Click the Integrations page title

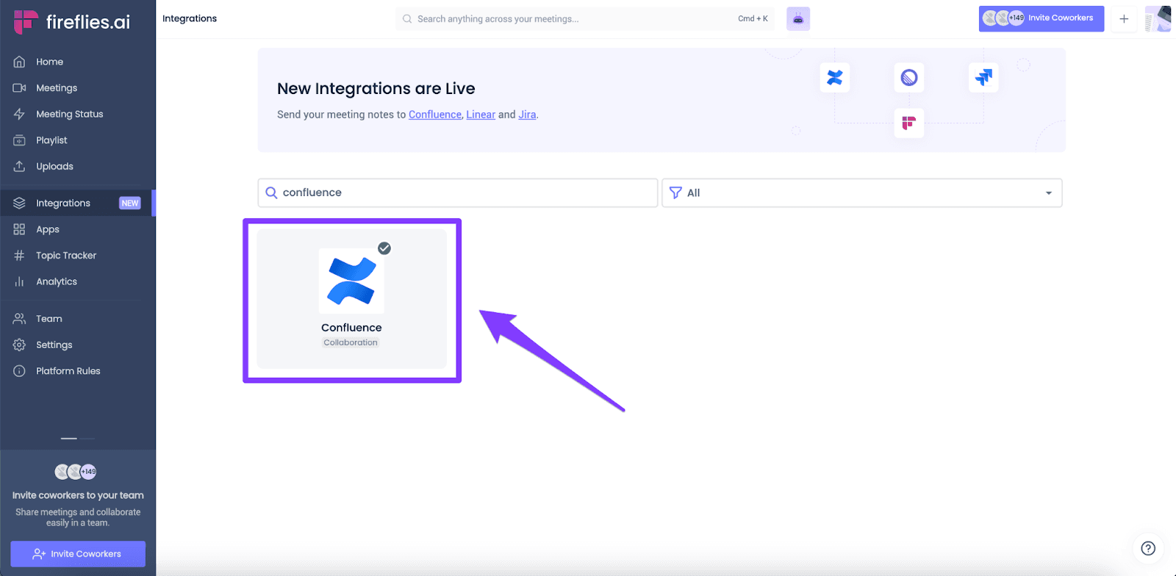tap(190, 18)
